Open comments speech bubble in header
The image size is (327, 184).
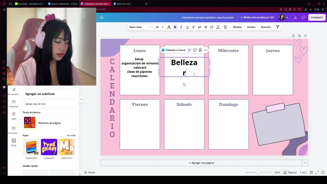[303, 17]
